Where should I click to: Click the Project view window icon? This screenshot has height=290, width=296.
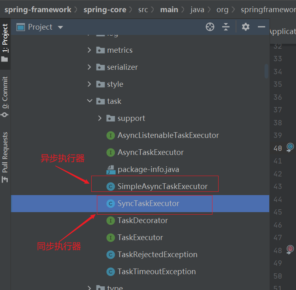[x=21, y=27]
